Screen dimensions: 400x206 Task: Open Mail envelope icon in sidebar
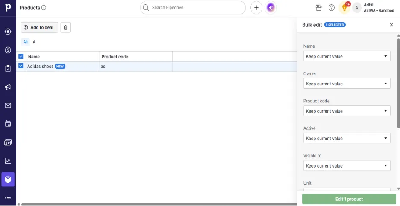click(x=8, y=105)
